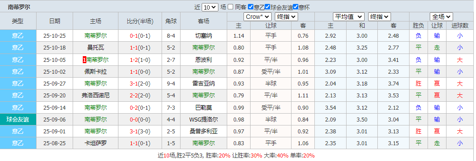The image size is (476, 161).
Task: Open the Crow* bookmaker dropdown
Action: pyautogui.click(x=258, y=17)
